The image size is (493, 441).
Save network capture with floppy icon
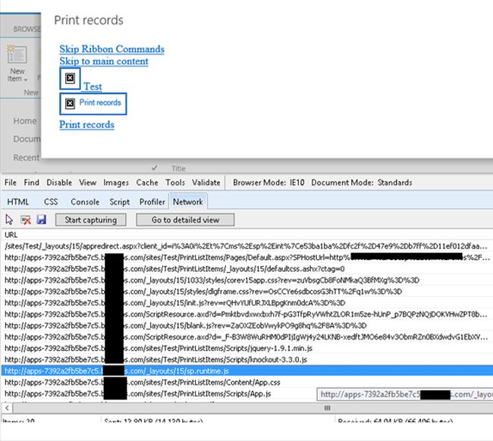42,219
